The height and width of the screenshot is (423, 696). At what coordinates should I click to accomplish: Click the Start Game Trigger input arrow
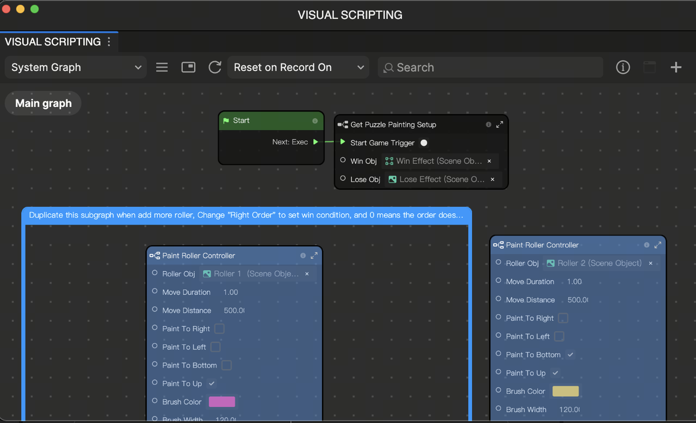point(343,142)
